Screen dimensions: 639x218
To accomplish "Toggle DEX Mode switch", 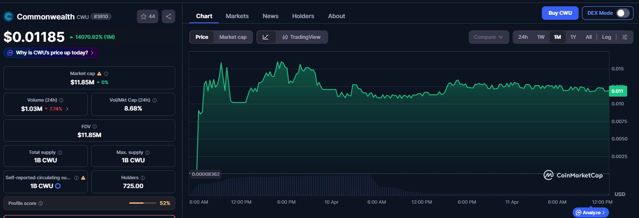I will click(623, 13).
